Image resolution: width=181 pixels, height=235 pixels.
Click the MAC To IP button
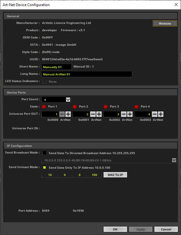click(115, 175)
